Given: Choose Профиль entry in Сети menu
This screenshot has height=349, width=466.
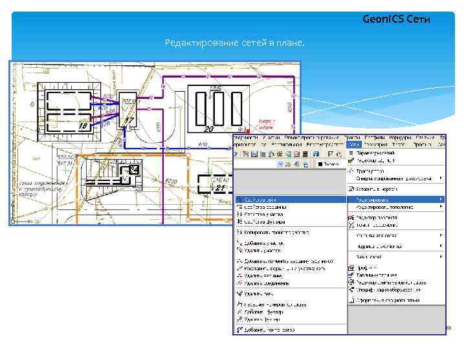Looking at the screenshot, I should click(367, 268).
